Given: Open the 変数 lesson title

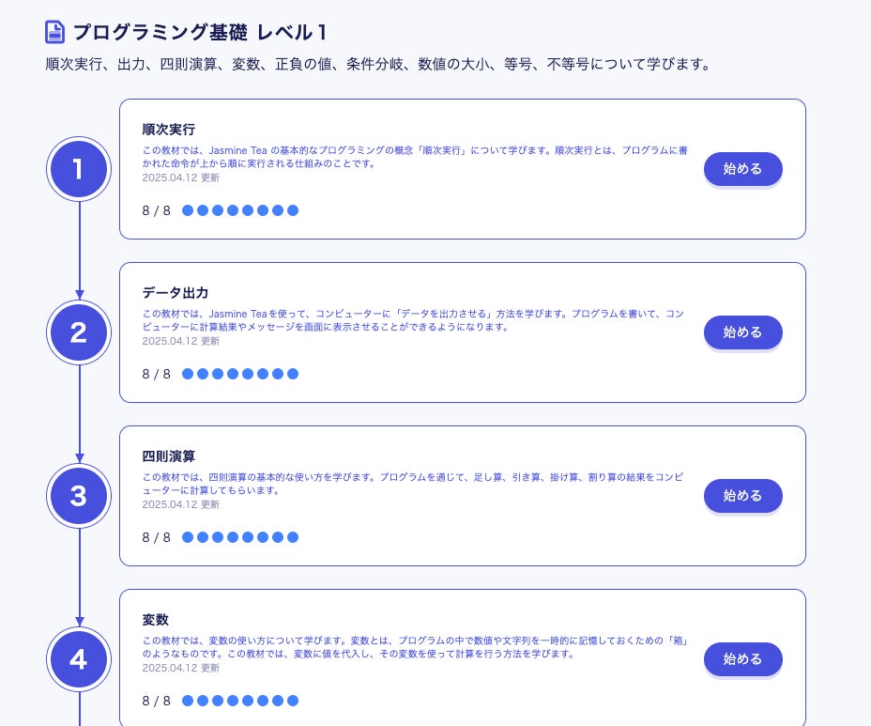Looking at the screenshot, I should click(x=155, y=620).
